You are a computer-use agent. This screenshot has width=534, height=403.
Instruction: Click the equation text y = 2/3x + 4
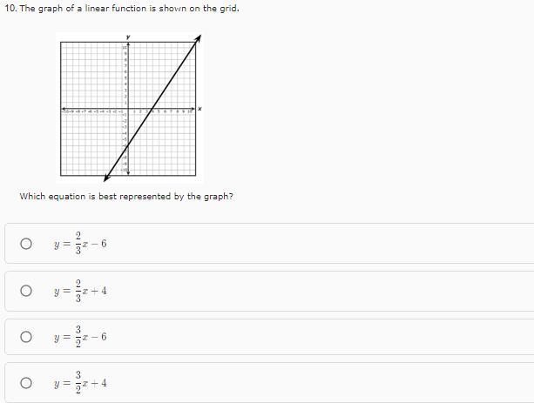(80, 291)
